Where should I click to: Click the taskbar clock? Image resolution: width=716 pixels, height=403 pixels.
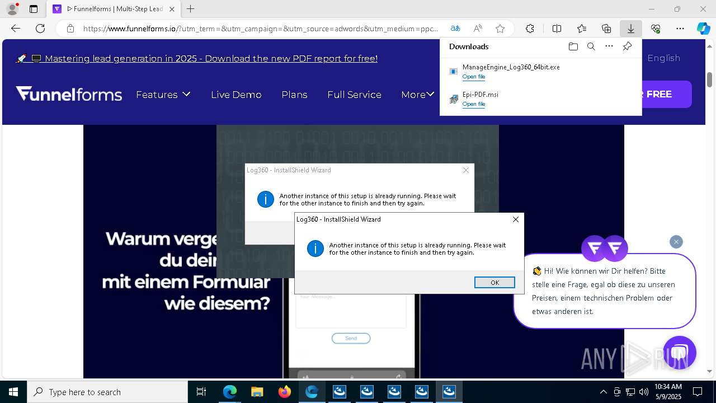(x=668, y=392)
